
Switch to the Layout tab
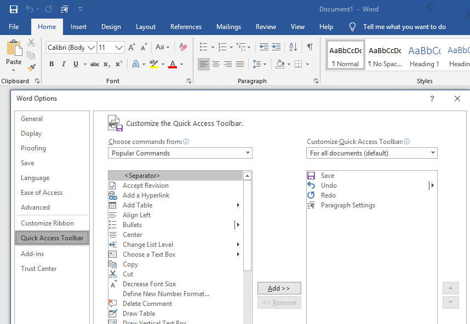146,27
